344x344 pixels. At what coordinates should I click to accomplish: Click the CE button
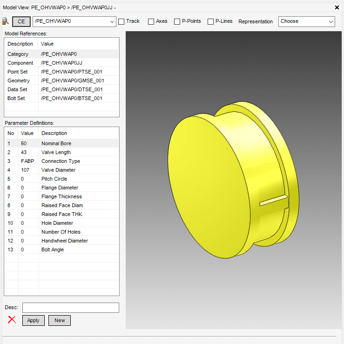point(21,21)
